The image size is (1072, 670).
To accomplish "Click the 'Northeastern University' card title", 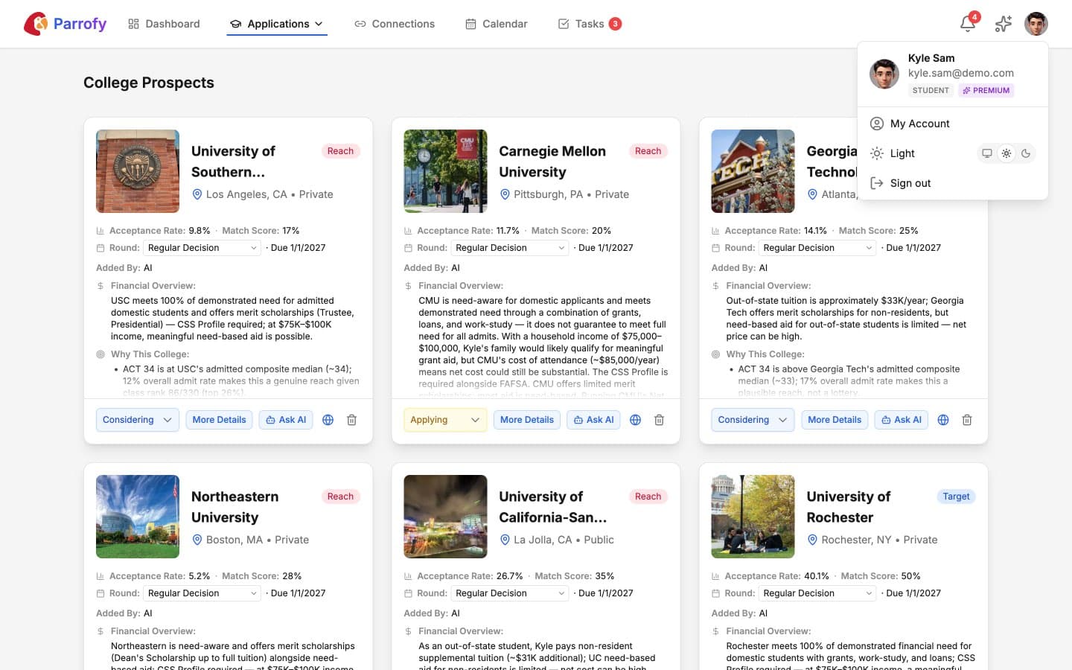I will [234, 507].
